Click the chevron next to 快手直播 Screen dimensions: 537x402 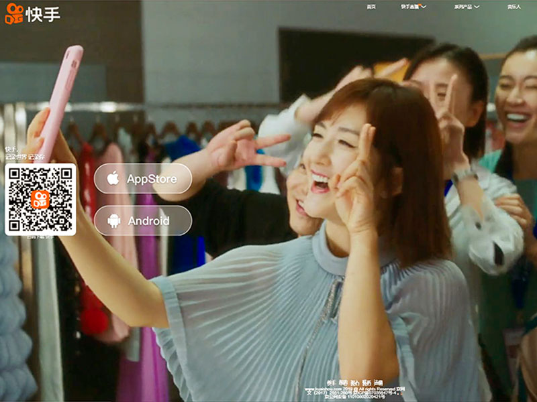tap(424, 7)
